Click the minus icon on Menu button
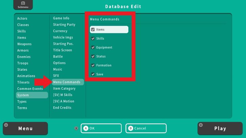This screenshot has height=138, width=246. click(6, 125)
